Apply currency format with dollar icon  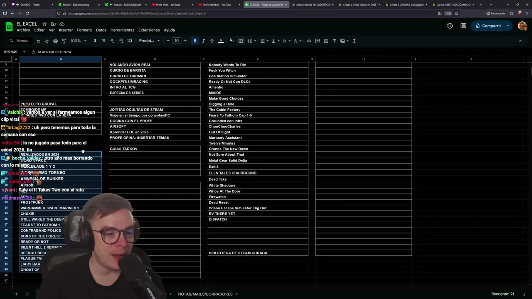click(95, 41)
